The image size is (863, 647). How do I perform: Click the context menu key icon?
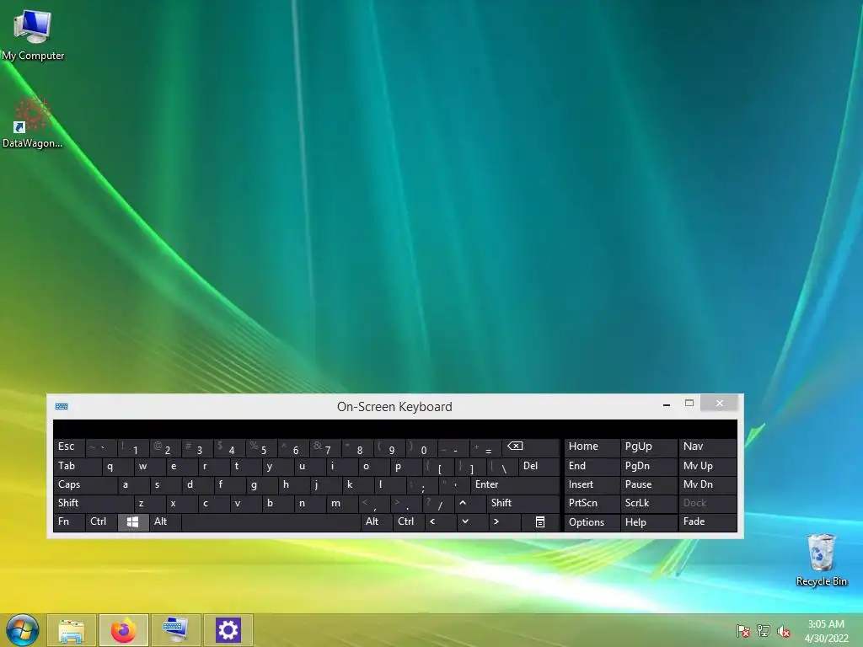pos(540,522)
